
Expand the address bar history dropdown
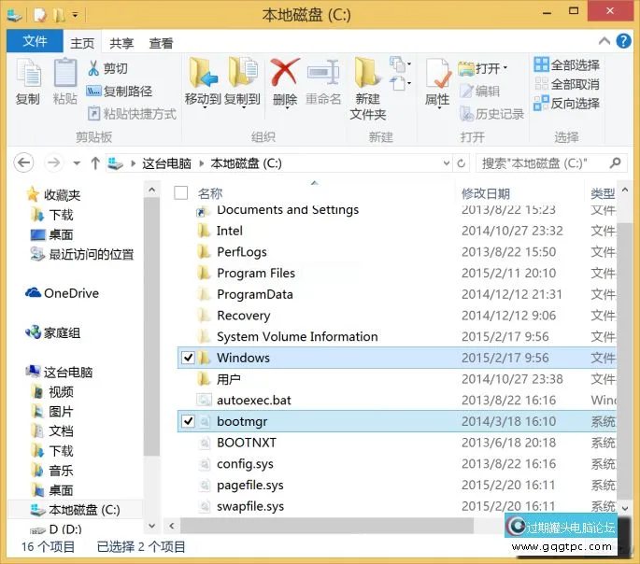coord(446,163)
